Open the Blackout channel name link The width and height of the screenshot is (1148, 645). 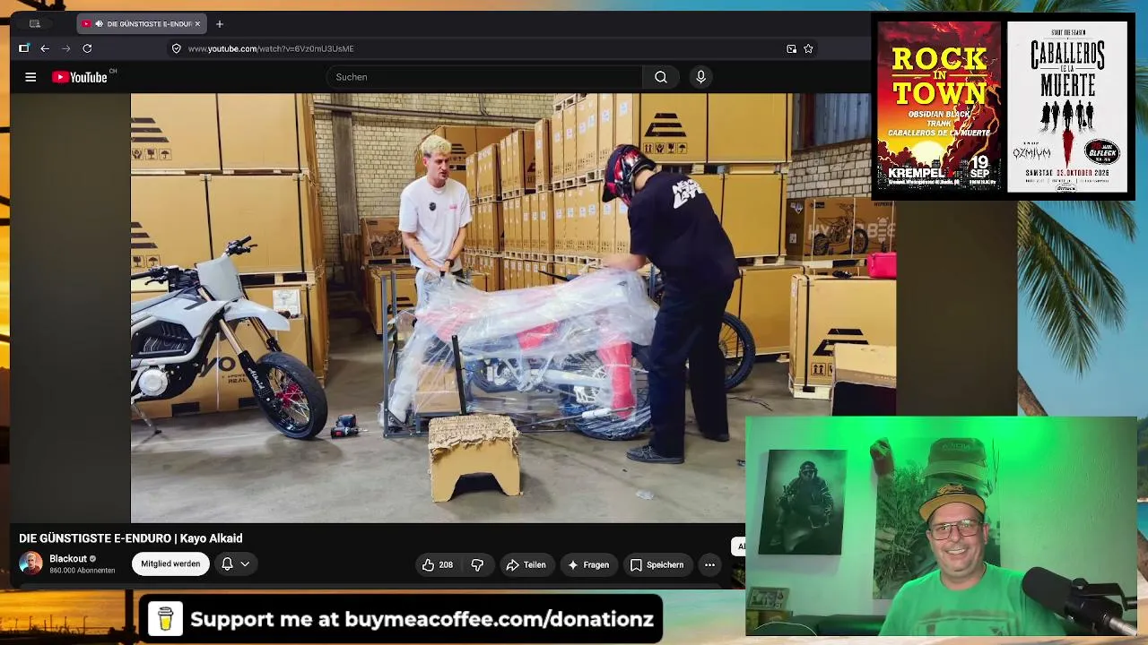coord(68,559)
